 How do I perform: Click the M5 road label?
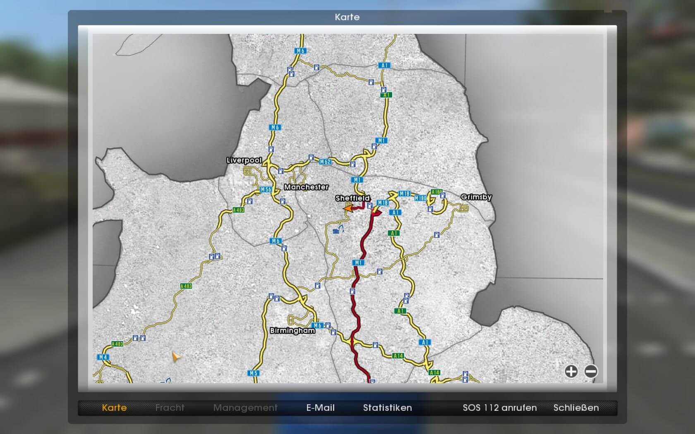click(254, 373)
